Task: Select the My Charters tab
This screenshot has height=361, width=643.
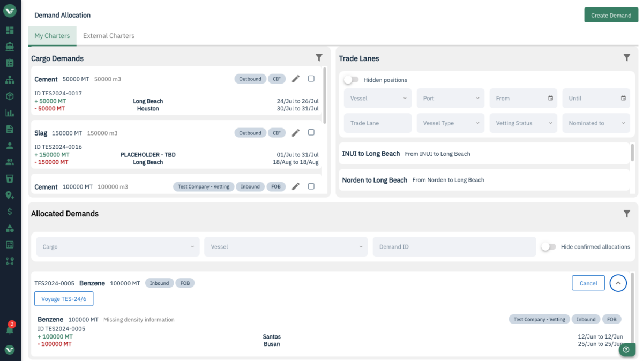Action: [52, 36]
